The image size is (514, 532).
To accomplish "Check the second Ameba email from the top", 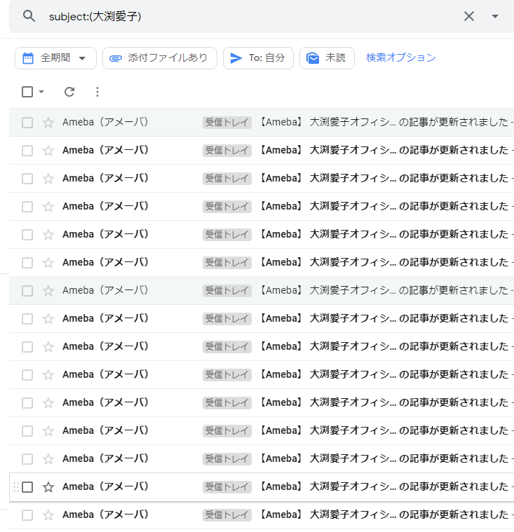I will 27,151.
